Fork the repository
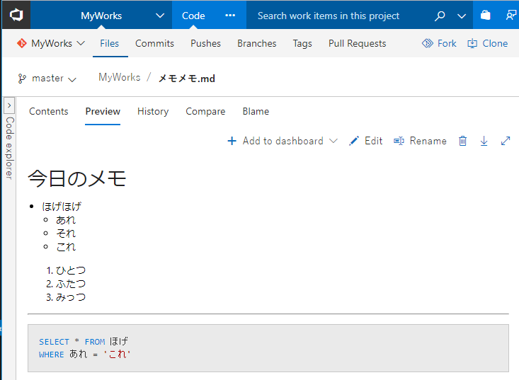 point(439,43)
